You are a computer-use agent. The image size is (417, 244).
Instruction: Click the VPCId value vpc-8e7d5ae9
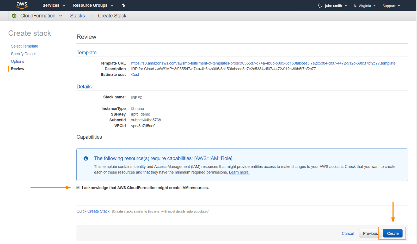click(143, 126)
